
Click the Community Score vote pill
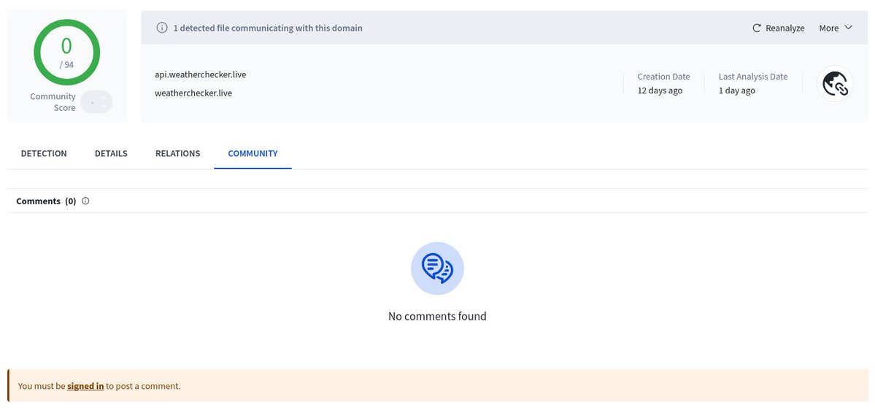coord(96,102)
